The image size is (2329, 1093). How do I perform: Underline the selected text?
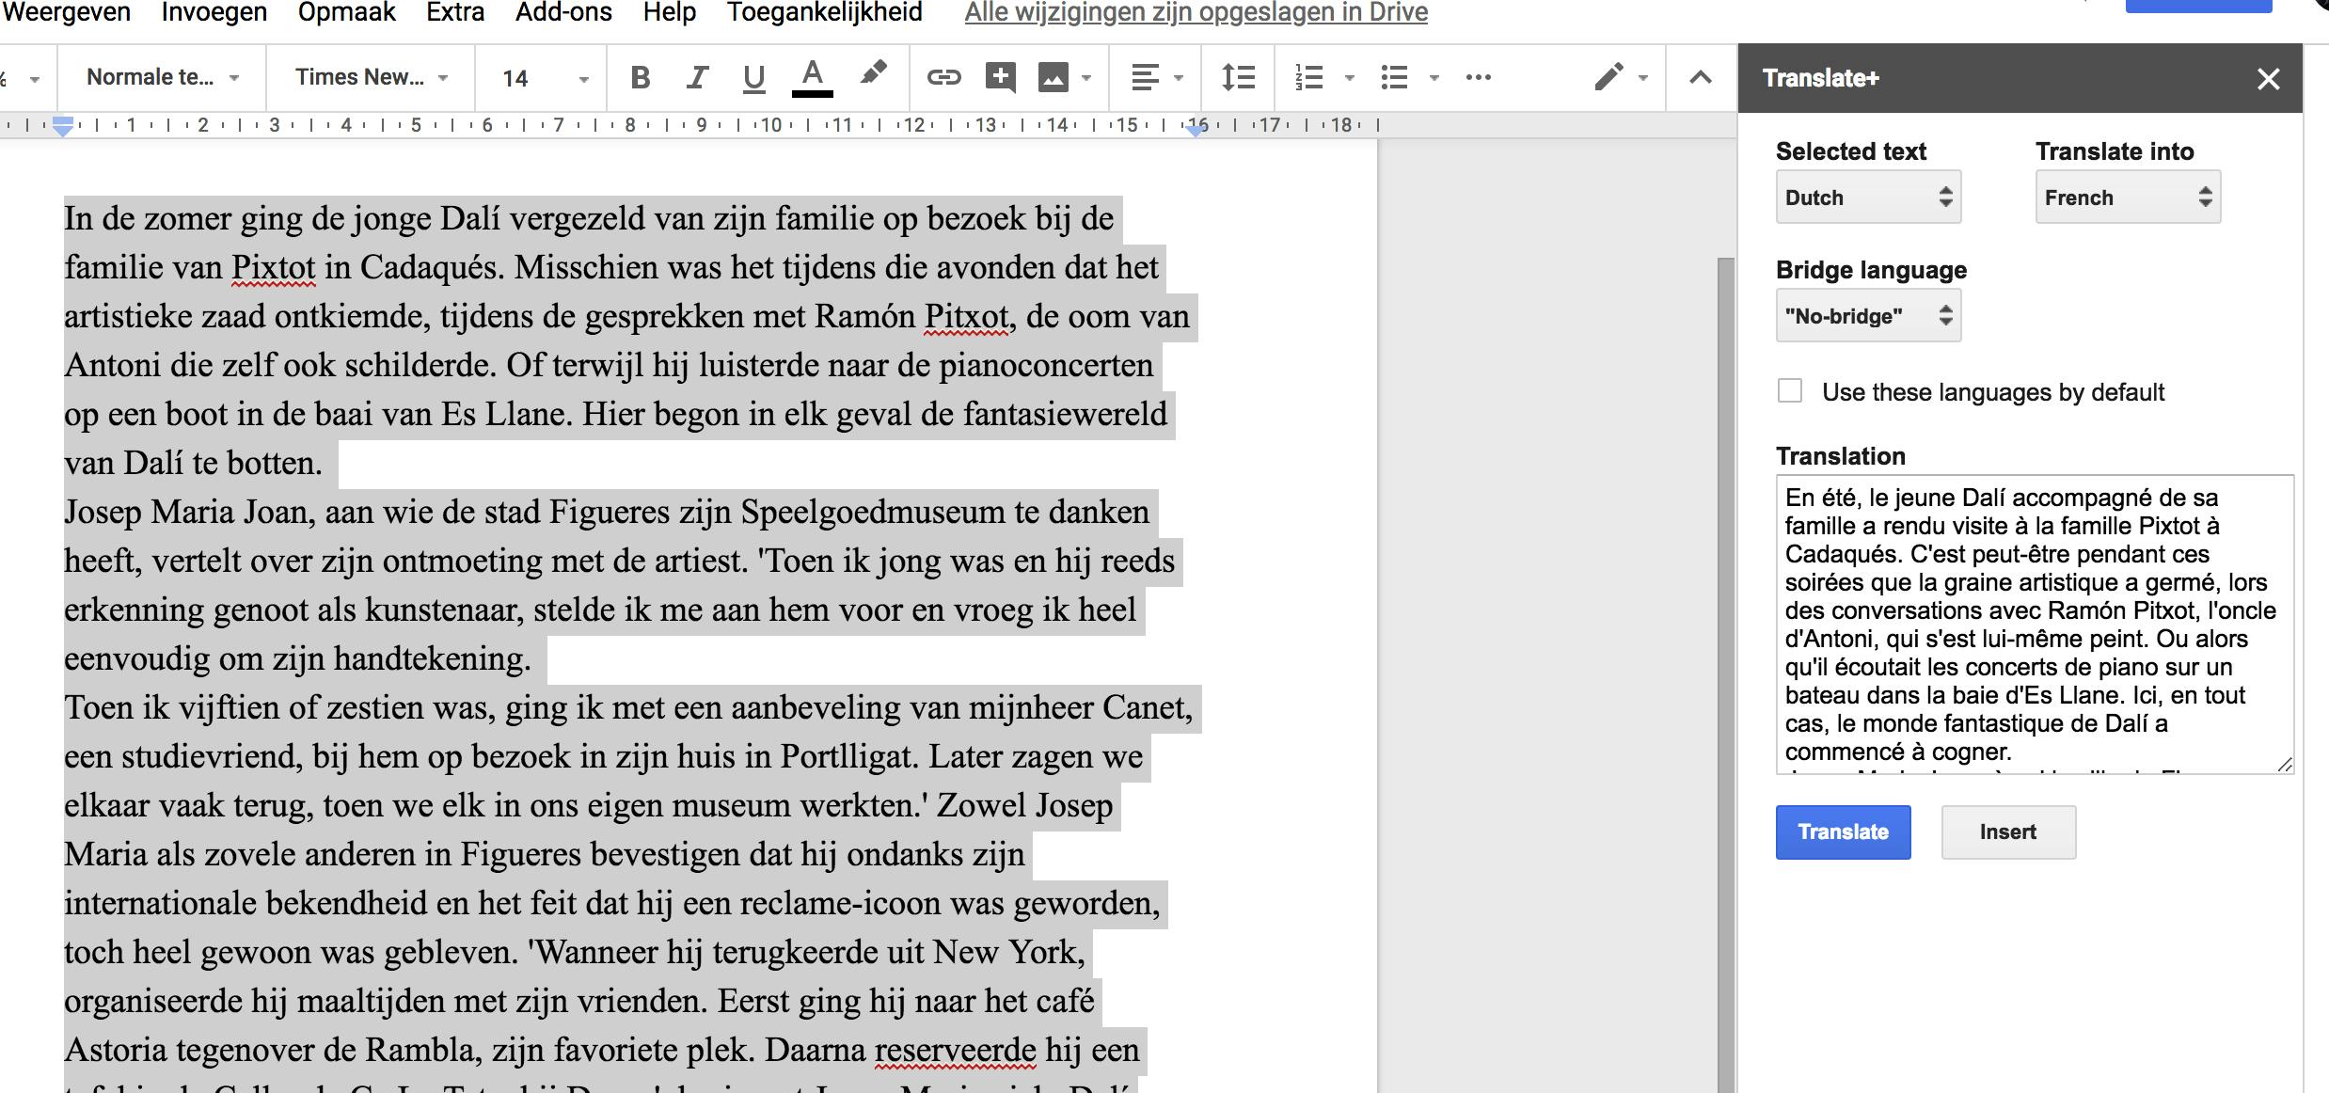pyautogui.click(x=753, y=78)
